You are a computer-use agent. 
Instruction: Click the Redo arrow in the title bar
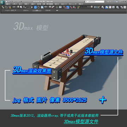click(x=18, y=1)
